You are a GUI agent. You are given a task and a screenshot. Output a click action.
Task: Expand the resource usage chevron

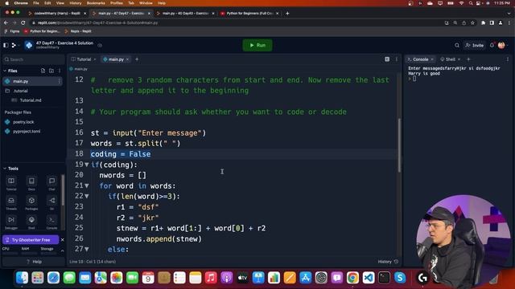63,250
